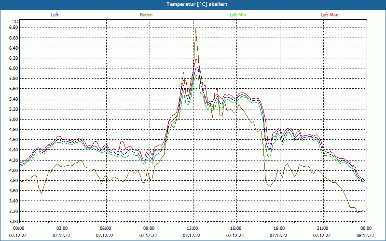The height and width of the screenshot is (241, 386).
Task: Click the 4,40 y-axis value
Action: point(14,150)
